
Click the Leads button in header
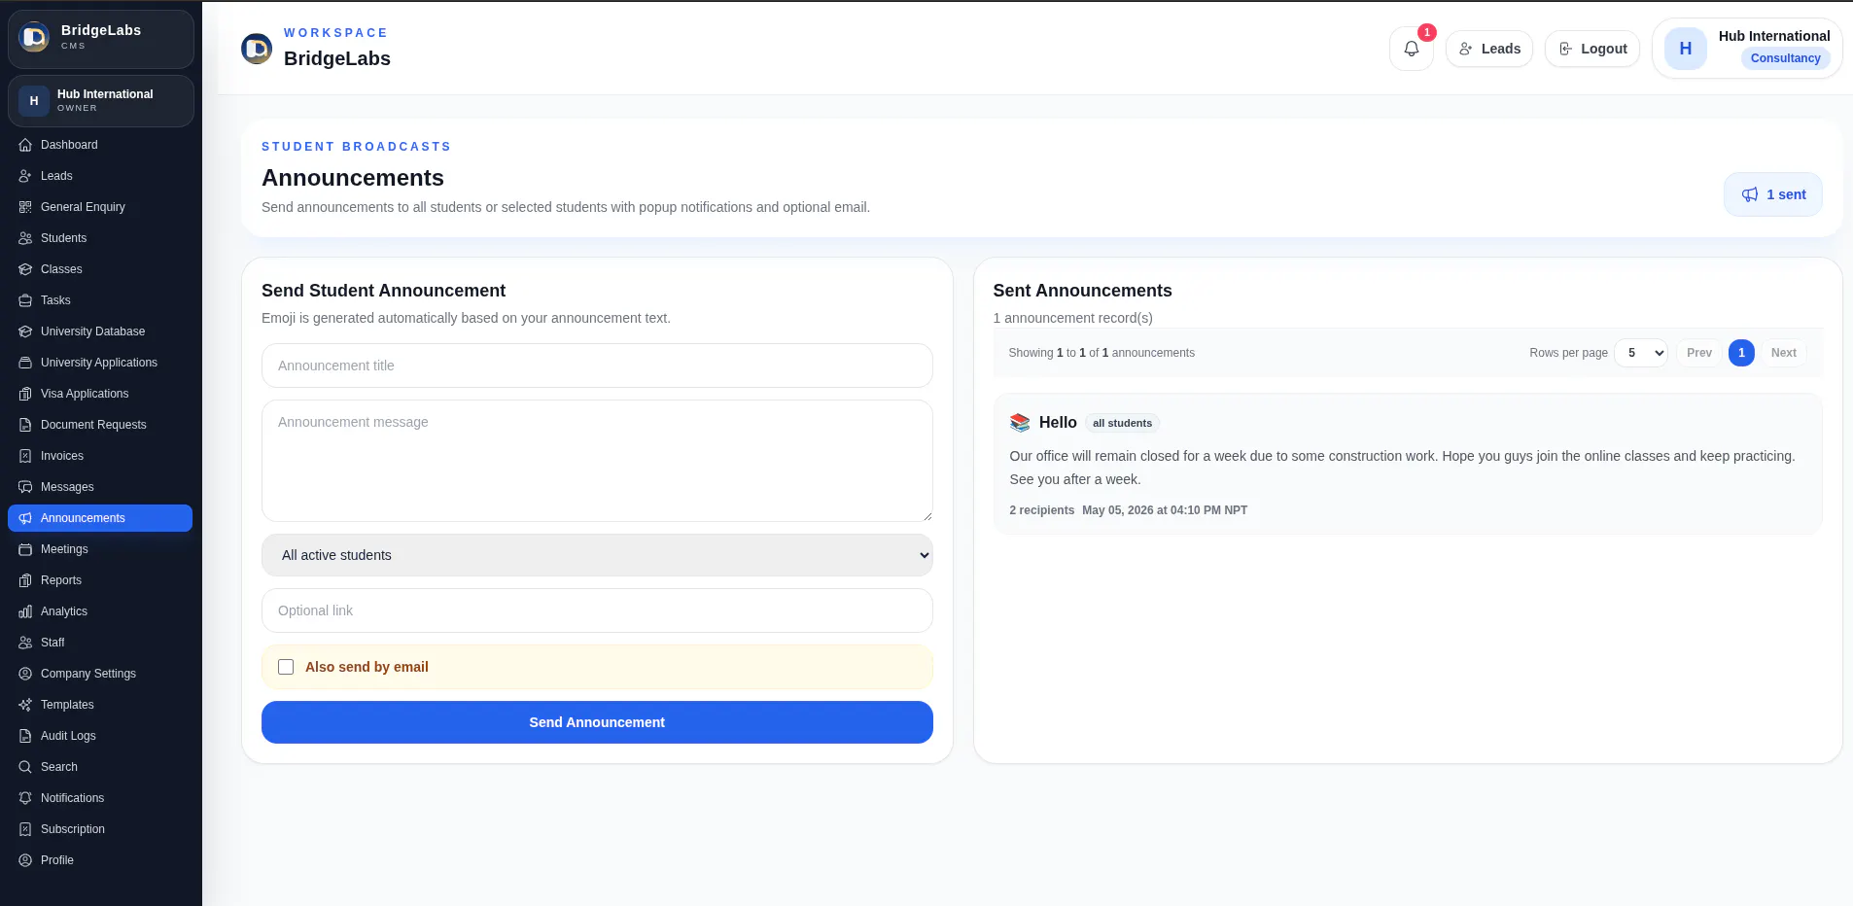1489,49
